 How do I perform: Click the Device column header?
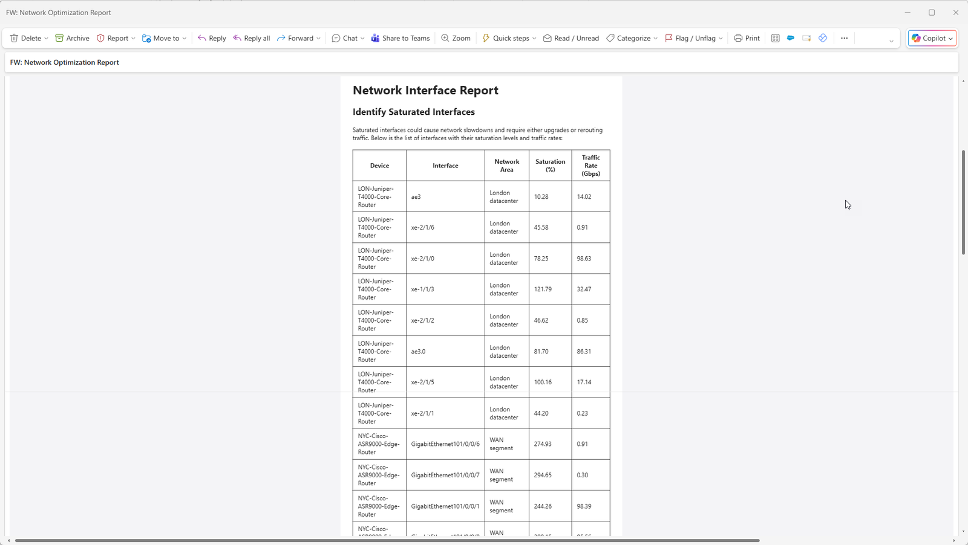pyautogui.click(x=379, y=166)
